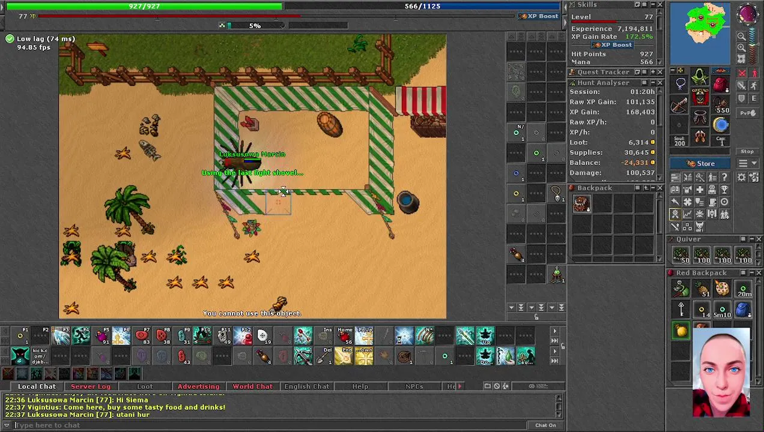
Task: Click the green health bar
Action: click(x=144, y=6)
